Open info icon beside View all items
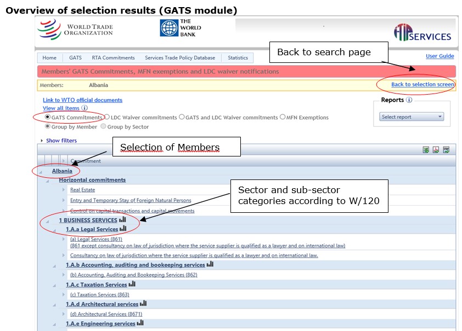This screenshot has width=462, height=331. point(84,108)
